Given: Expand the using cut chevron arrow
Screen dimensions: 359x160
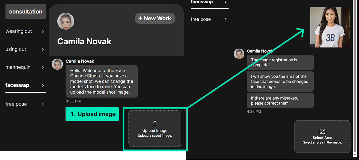Looking at the screenshot, I should point(43,49).
